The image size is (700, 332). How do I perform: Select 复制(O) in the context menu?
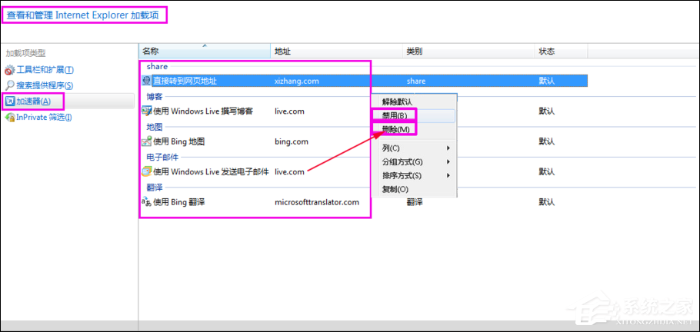(x=395, y=189)
